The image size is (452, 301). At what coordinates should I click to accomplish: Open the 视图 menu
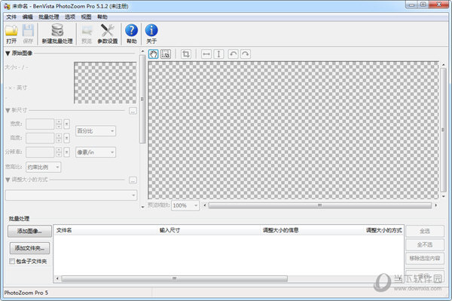coord(86,17)
